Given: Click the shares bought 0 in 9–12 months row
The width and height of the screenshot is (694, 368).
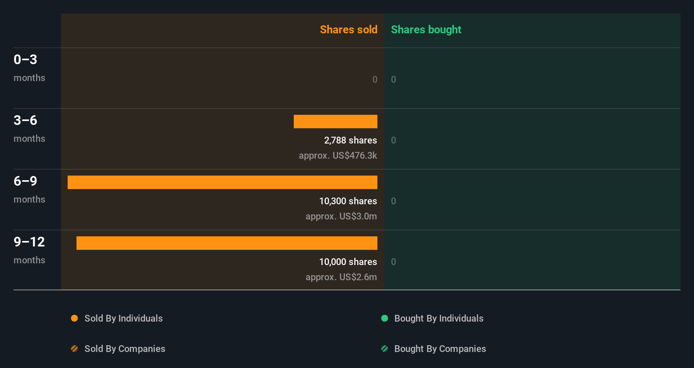Looking at the screenshot, I should pos(393,262).
